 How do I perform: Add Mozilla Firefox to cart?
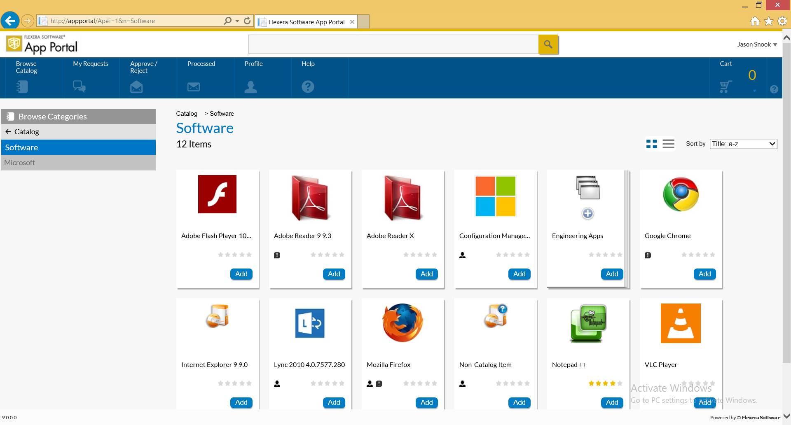click(426, 402)
